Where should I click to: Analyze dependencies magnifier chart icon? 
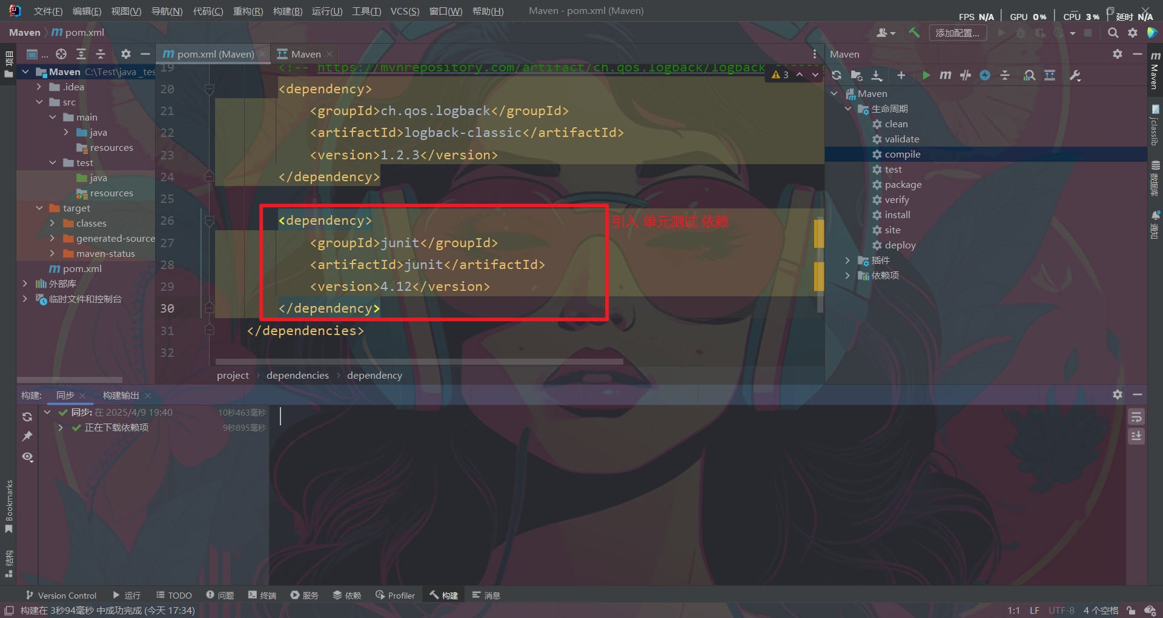pos(1029,75)
